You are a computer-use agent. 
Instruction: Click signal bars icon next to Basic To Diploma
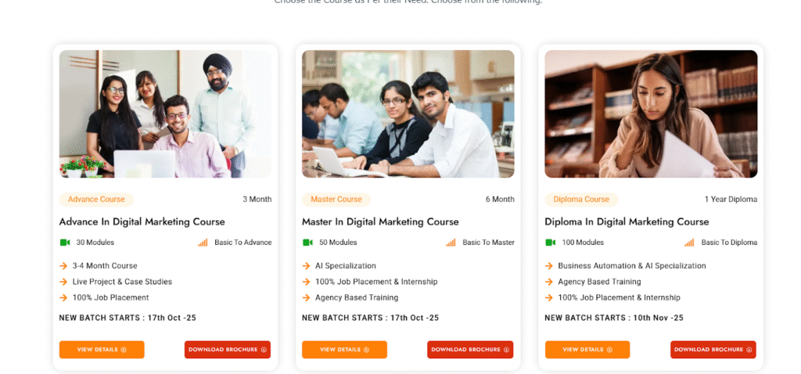point(690,243)
